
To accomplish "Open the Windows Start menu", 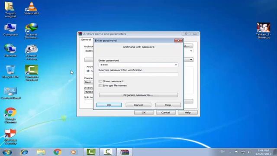I will pos(7,152).
